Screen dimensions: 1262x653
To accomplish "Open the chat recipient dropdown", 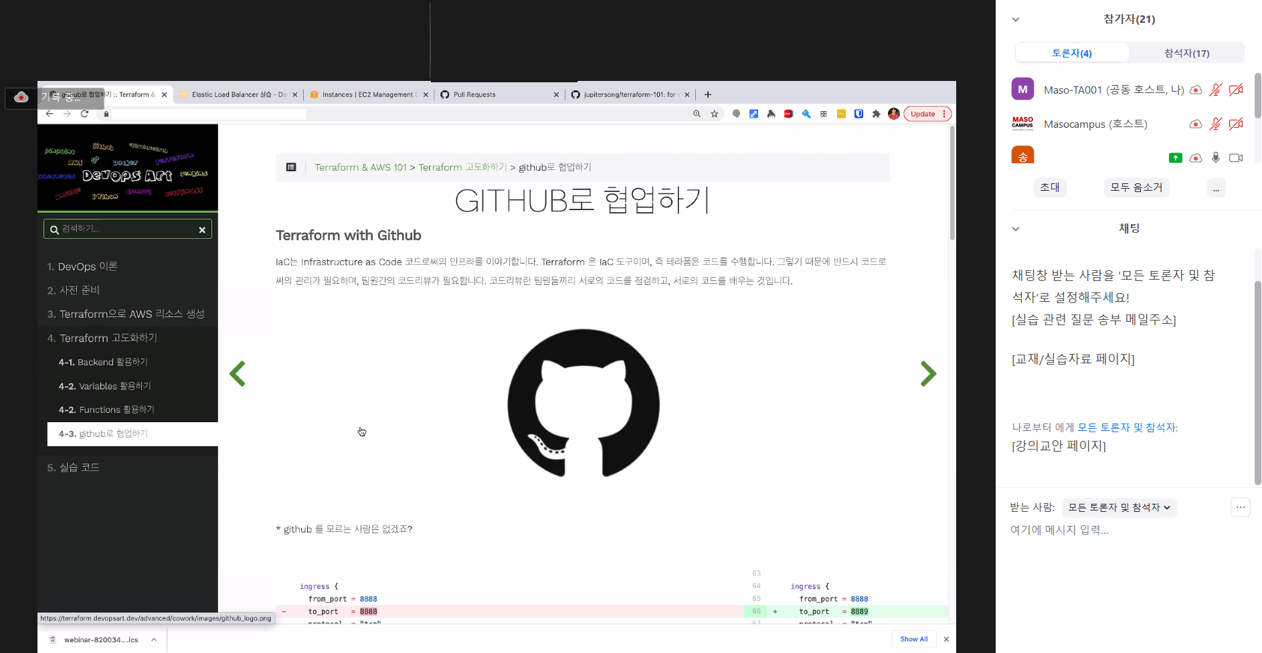I will pyautogui.click(x=1119, y=508).
